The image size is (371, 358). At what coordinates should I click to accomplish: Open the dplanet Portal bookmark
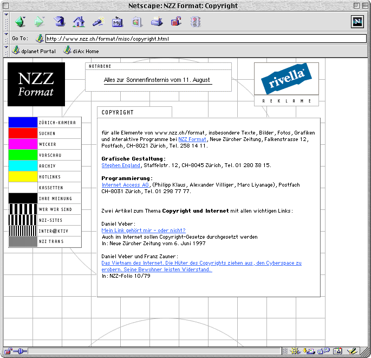34,51
